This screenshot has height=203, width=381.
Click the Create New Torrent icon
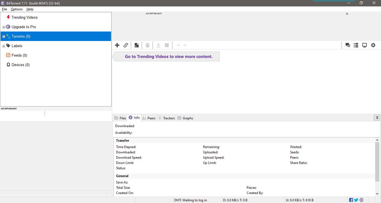tap(137, 45)
